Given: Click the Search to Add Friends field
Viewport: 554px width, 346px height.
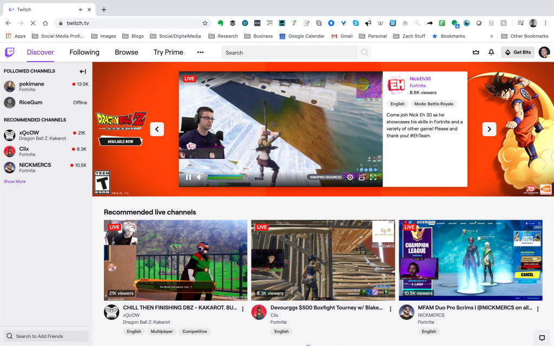Looking at the screenshot, I should coord(46,336).
